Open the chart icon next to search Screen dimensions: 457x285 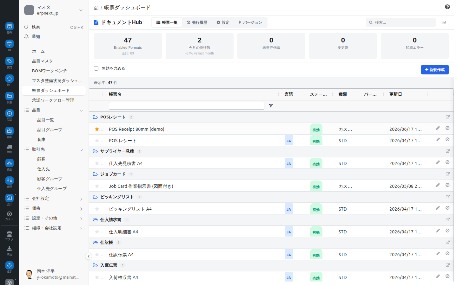[x=444, y=22]
